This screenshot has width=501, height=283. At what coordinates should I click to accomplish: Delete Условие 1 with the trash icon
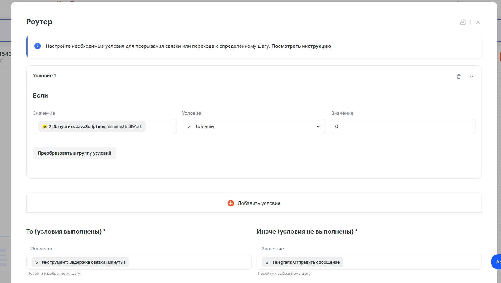pyautogui.click(x=459, y=77)
